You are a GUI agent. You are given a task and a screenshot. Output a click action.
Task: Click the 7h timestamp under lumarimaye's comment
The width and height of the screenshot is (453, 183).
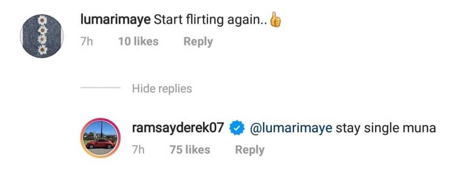87,42
